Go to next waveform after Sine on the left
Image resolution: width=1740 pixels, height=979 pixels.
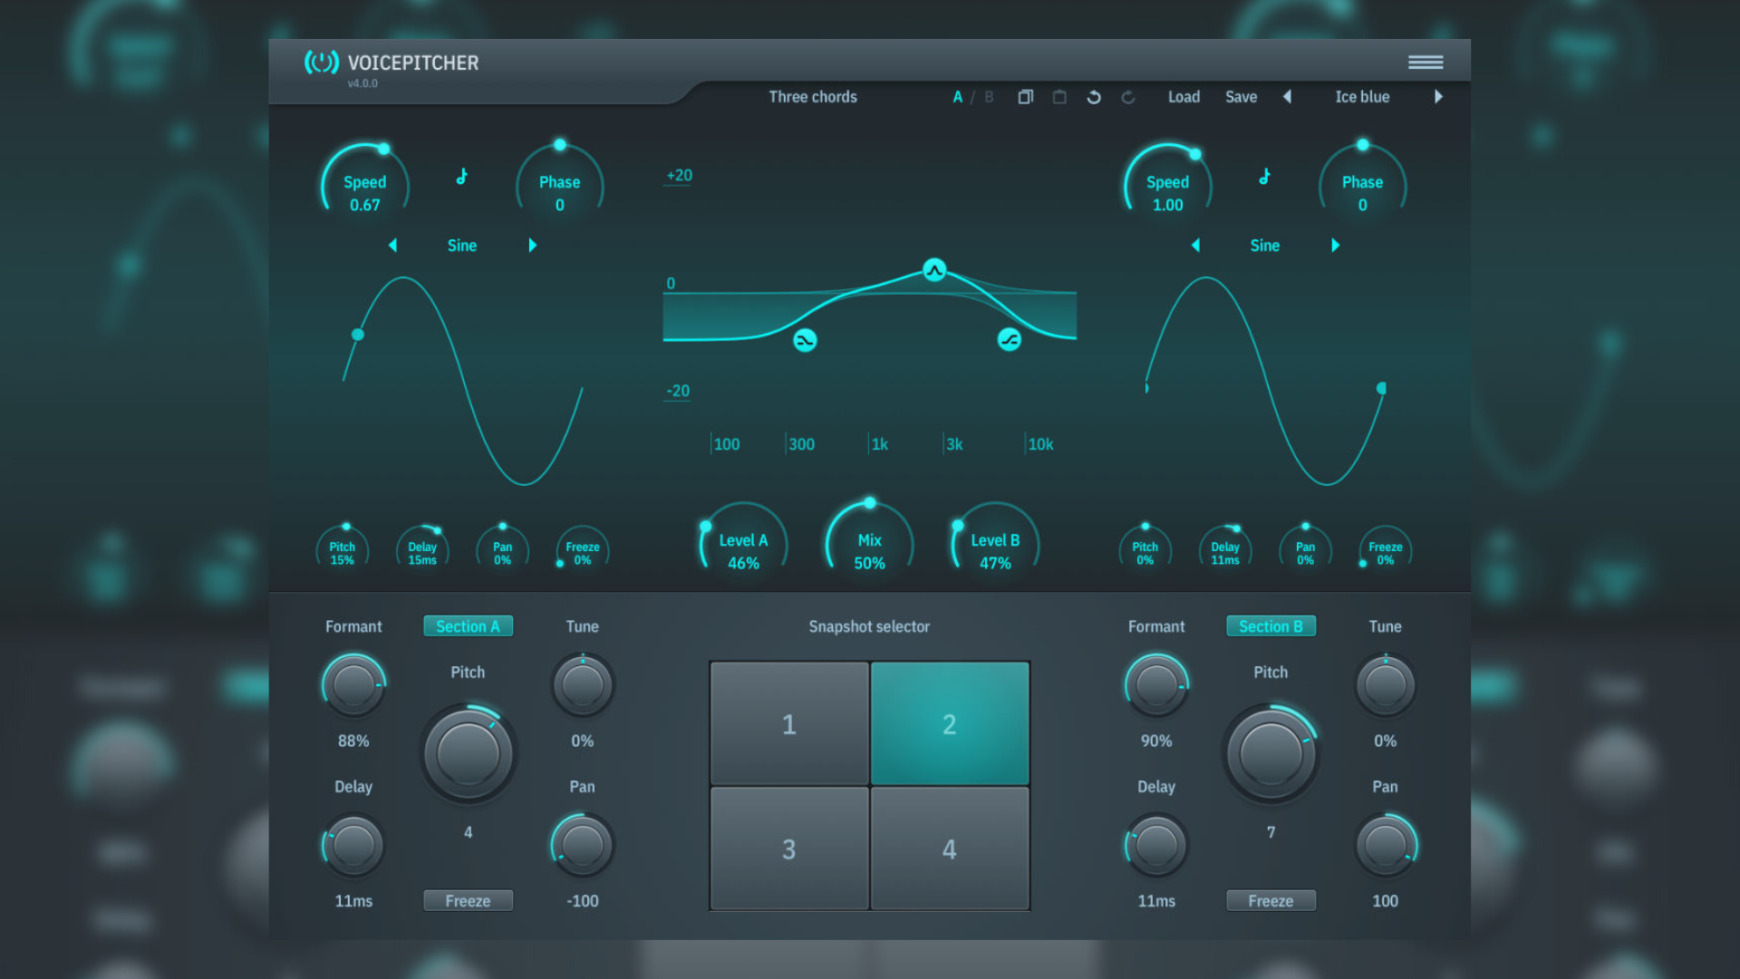point(532,245)
